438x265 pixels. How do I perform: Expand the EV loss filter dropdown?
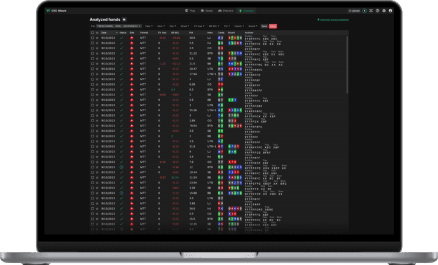198,26
